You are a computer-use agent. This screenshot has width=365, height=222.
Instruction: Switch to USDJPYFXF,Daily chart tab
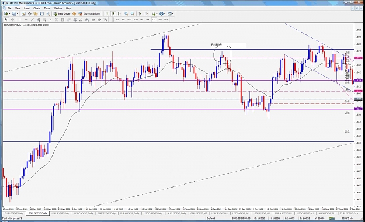61,213
